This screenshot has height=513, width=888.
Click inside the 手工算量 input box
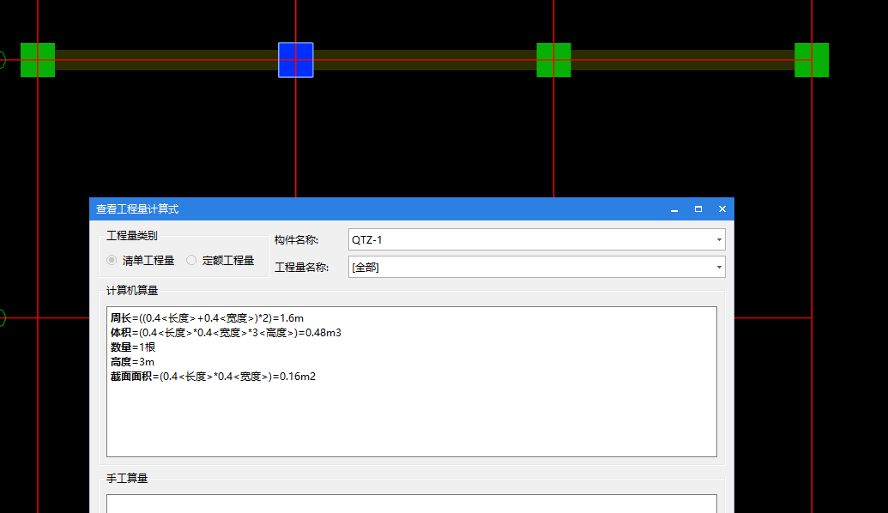pyautogui.click(x=412, y=504)
